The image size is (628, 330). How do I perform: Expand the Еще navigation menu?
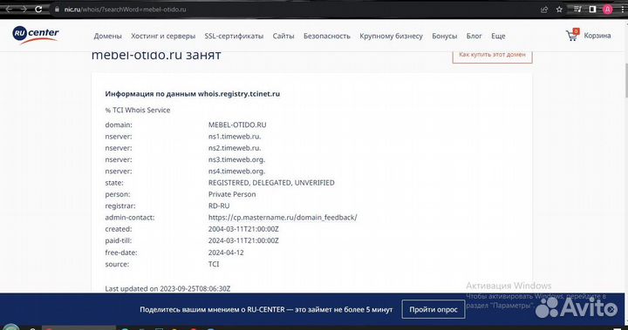(498, 36)
